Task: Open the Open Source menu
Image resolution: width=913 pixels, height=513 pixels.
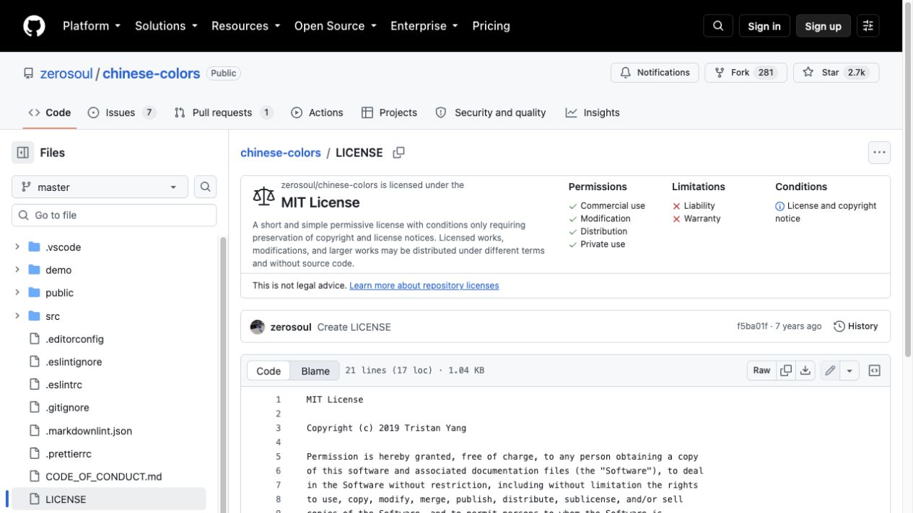Action: pos(336,26)
